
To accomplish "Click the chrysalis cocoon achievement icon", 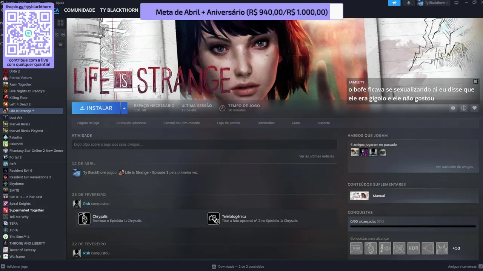I will coord(371,248).
